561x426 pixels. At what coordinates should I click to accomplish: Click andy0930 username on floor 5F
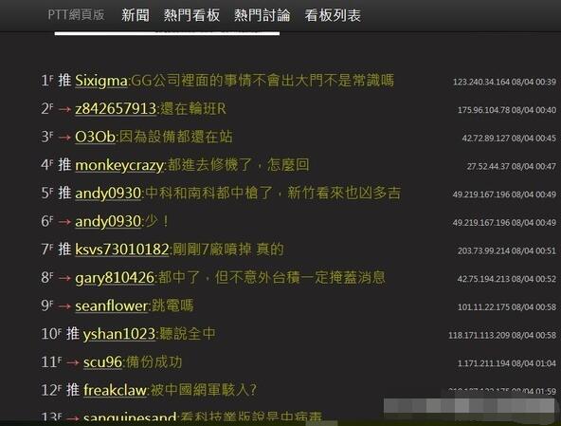[108, 194]
